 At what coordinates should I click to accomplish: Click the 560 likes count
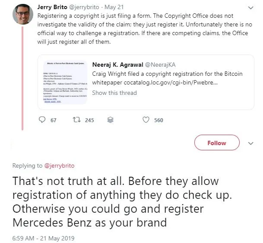[158, 120]
